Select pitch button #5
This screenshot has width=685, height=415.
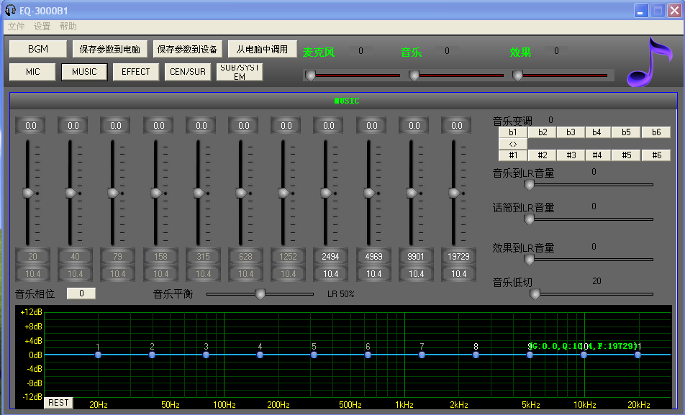(626, 155)
